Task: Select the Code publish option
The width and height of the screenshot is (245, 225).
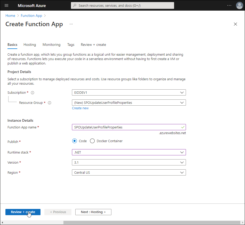Action: (75, 141)
